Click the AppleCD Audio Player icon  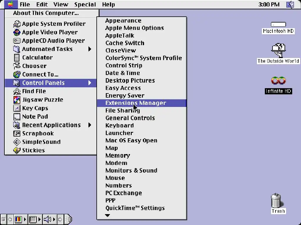click(17, 40)
